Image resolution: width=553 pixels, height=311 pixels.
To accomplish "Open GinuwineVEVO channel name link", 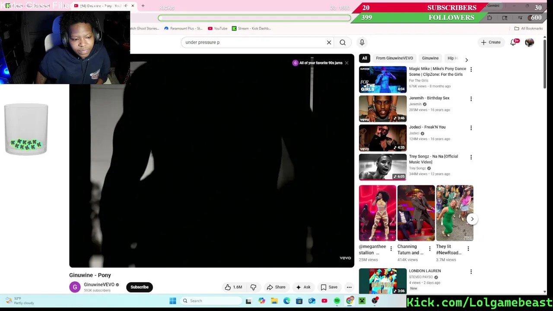I will 99,285.
